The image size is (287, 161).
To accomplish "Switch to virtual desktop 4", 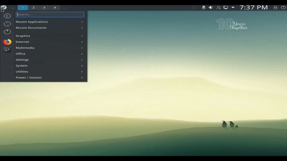I will (x=55, y=8).
